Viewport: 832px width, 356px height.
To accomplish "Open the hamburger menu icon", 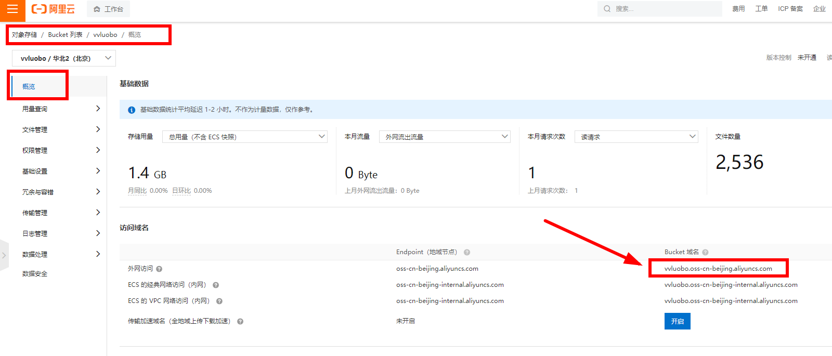I will pos(12,9).
